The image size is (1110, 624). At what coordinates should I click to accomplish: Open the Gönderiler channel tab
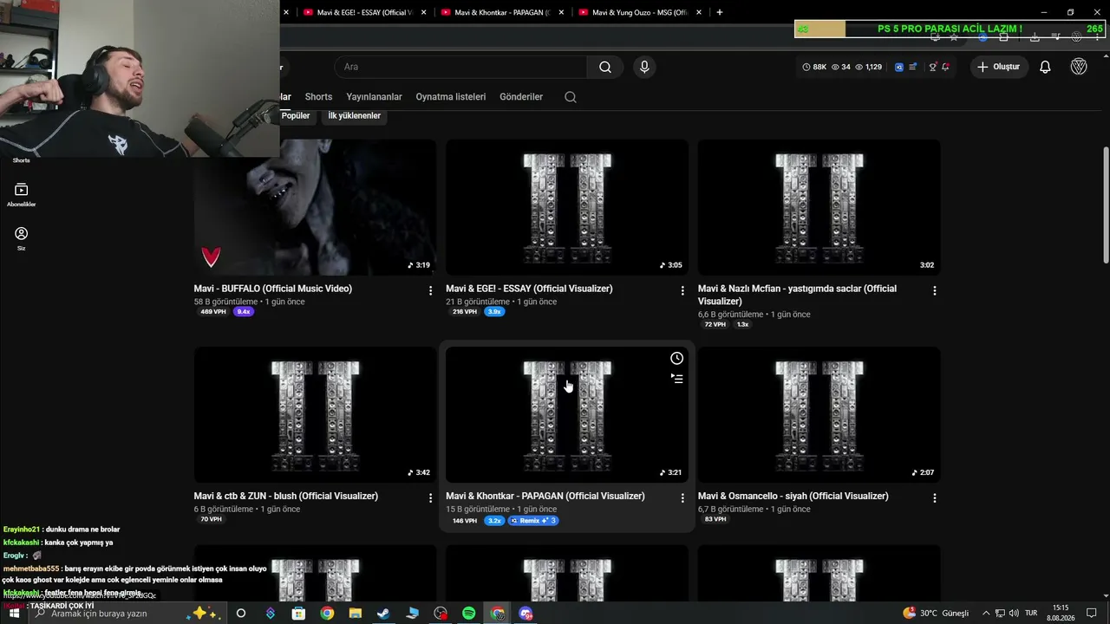click(x=521, y=97)
